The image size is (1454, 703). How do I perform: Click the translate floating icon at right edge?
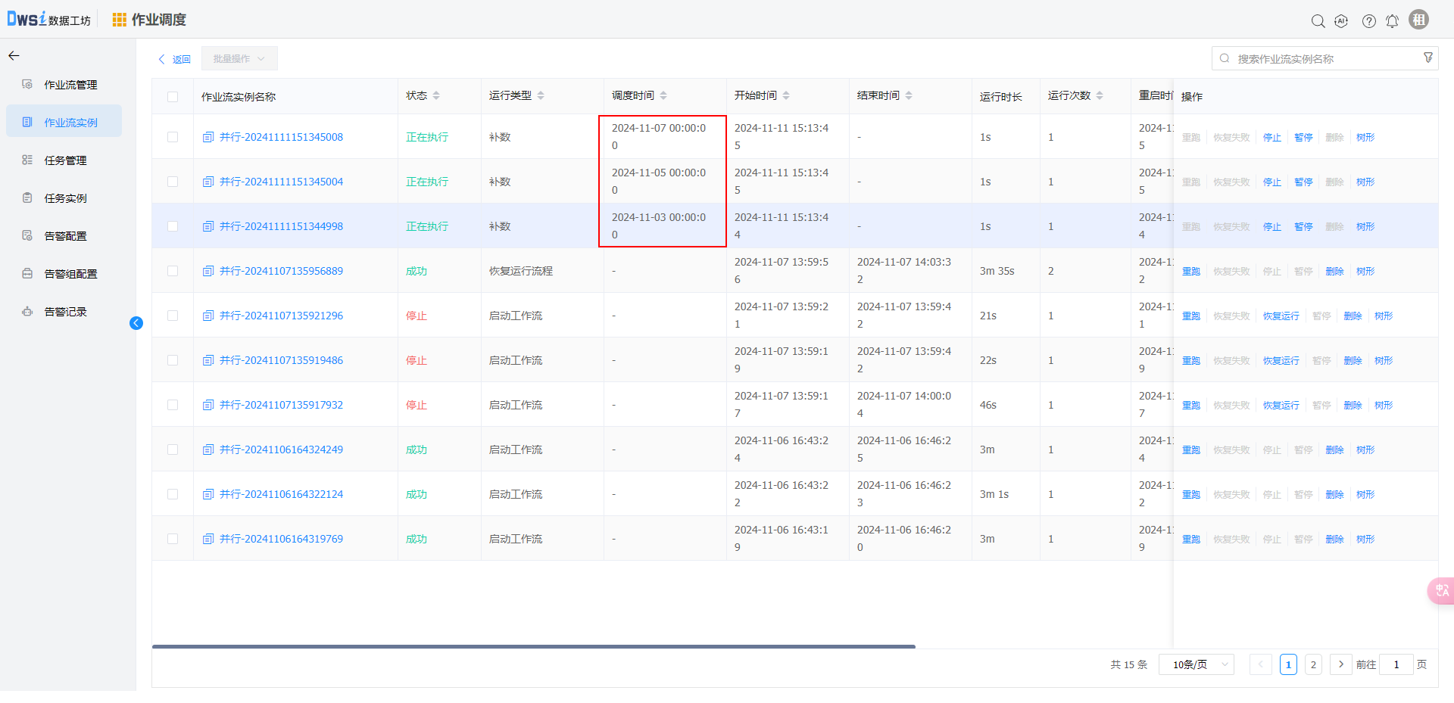tap(1441, 590)
